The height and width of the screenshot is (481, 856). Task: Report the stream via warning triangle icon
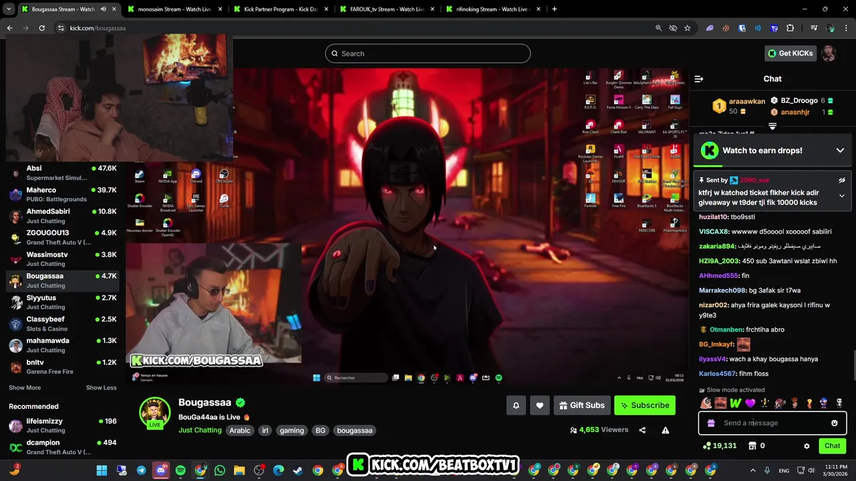665,430
